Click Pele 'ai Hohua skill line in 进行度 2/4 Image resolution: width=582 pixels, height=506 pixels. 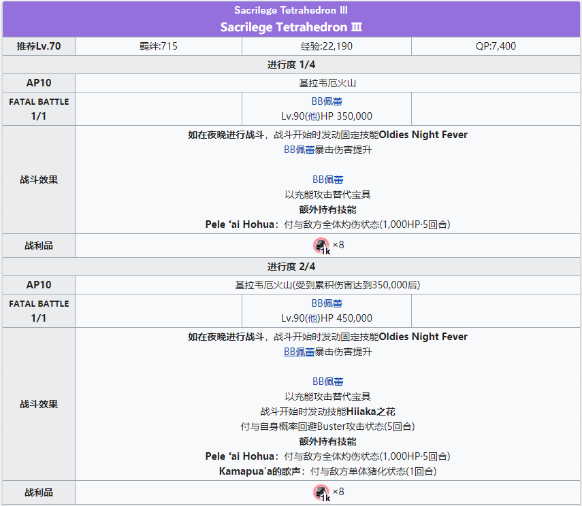click(327, 456)
